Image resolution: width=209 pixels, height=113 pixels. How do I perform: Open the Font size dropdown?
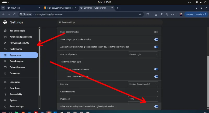click(x=143, y=84)
